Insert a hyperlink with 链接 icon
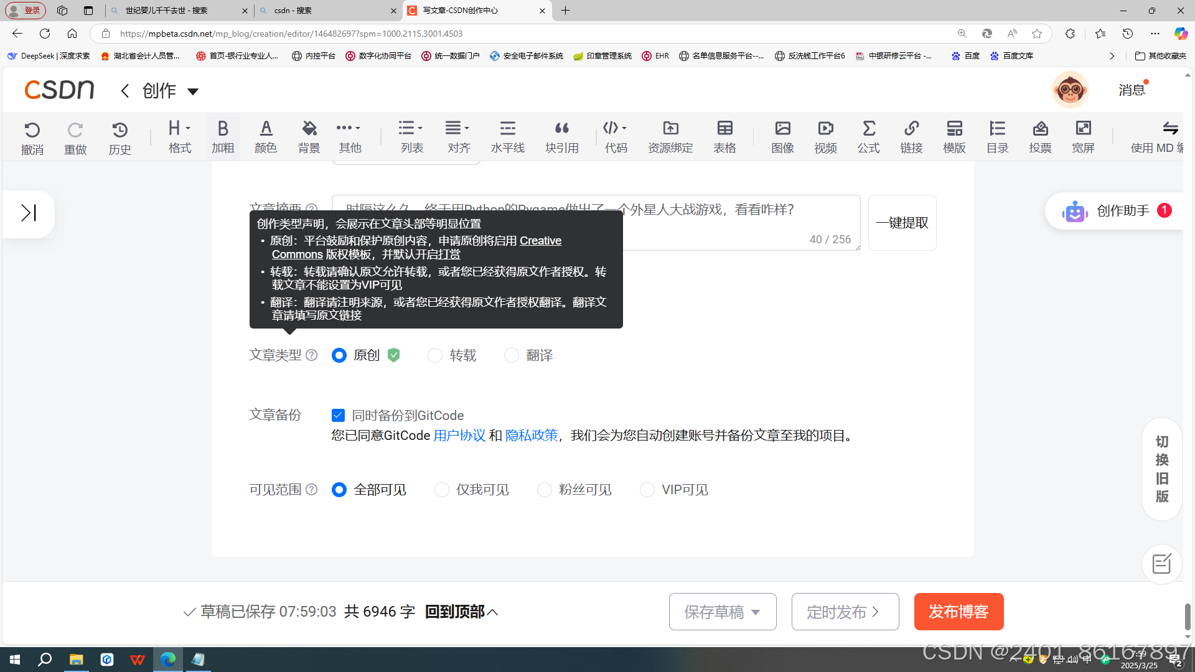Image resolution: width=1195 pixels, height=672 pixels. click(x=911, y=136)
